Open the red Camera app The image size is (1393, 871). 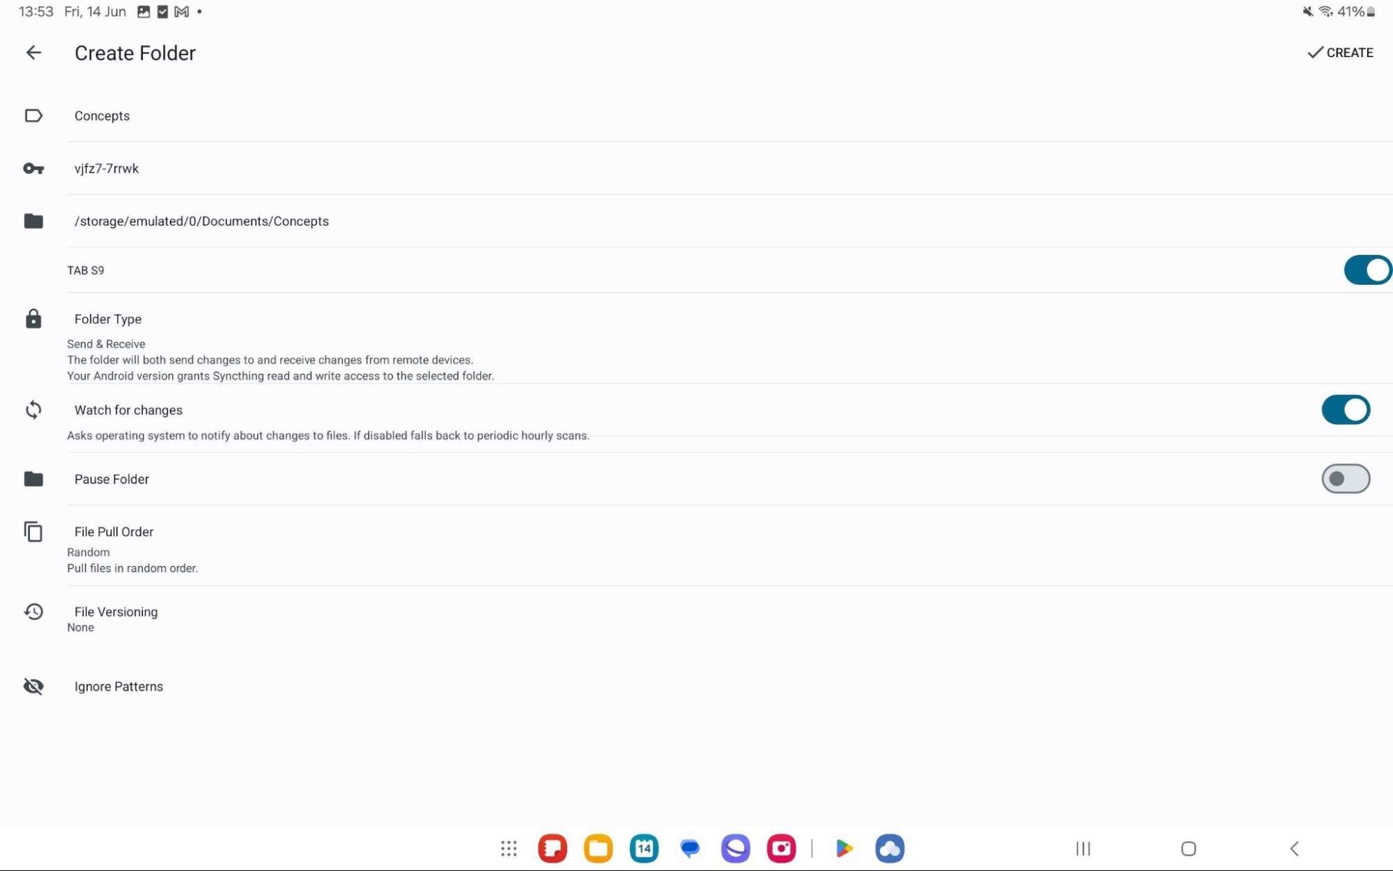pyautogui.click(x=781, y=848)
